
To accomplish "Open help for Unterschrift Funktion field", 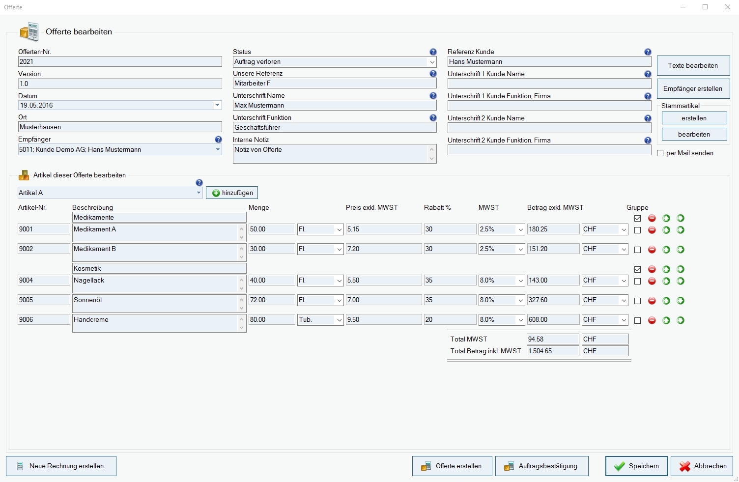I will pos(433,118).
